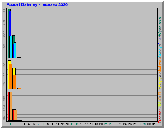This screenshot has width=164, height=128.
Task: Click day 15 label
Action: click(x=77, y=124)
